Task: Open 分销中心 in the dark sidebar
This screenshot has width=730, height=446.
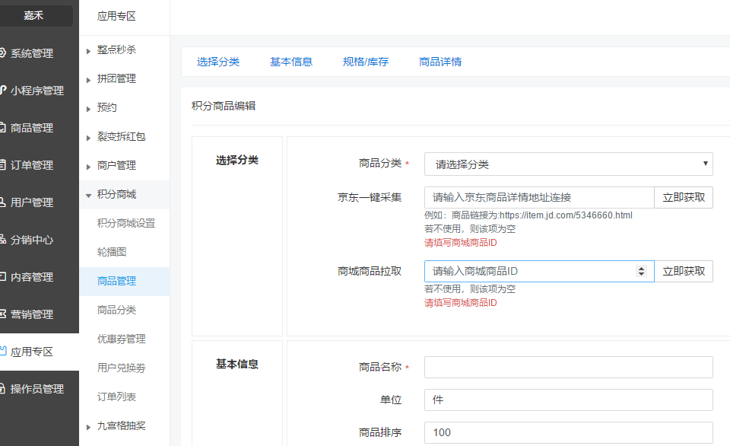Action: (x=32, y=240)
